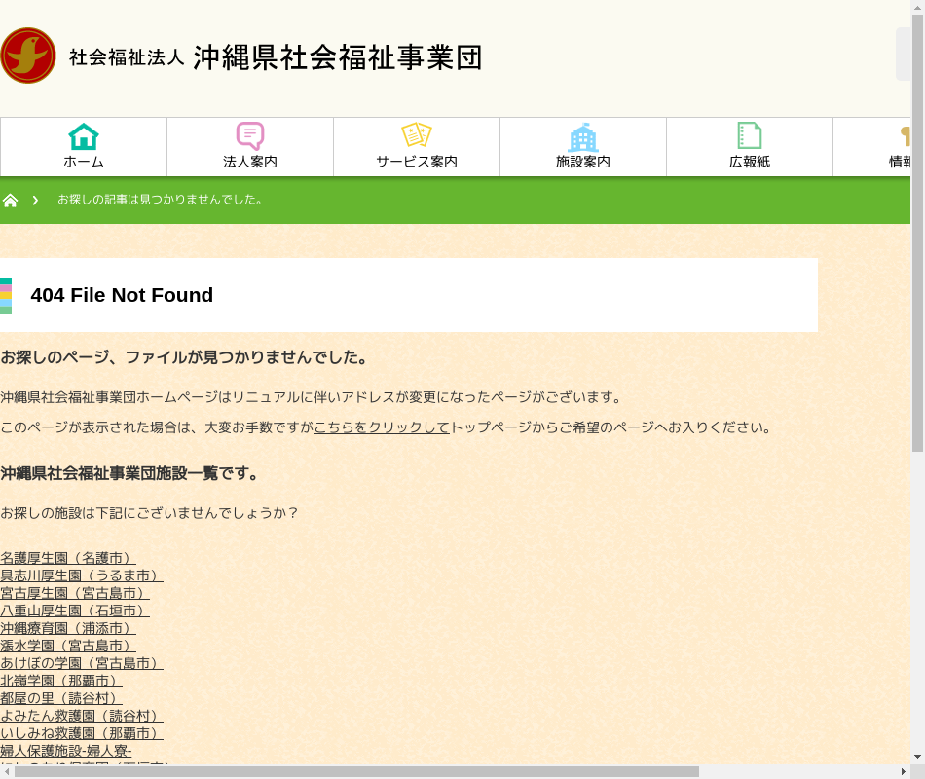Open 名護厚生園（名護市） facility link
Image resolution: width=925 pixels, height=779 pixels.
pos(67,558)
